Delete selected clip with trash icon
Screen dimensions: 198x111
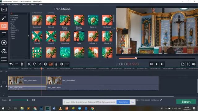pyautogui.click(x=22, y=64)
